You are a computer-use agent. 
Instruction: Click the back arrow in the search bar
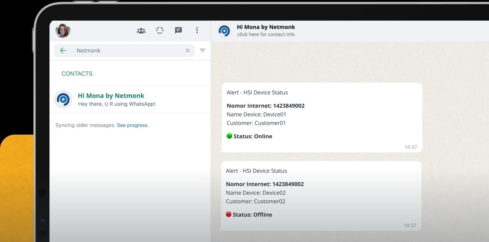click(63, 51)
